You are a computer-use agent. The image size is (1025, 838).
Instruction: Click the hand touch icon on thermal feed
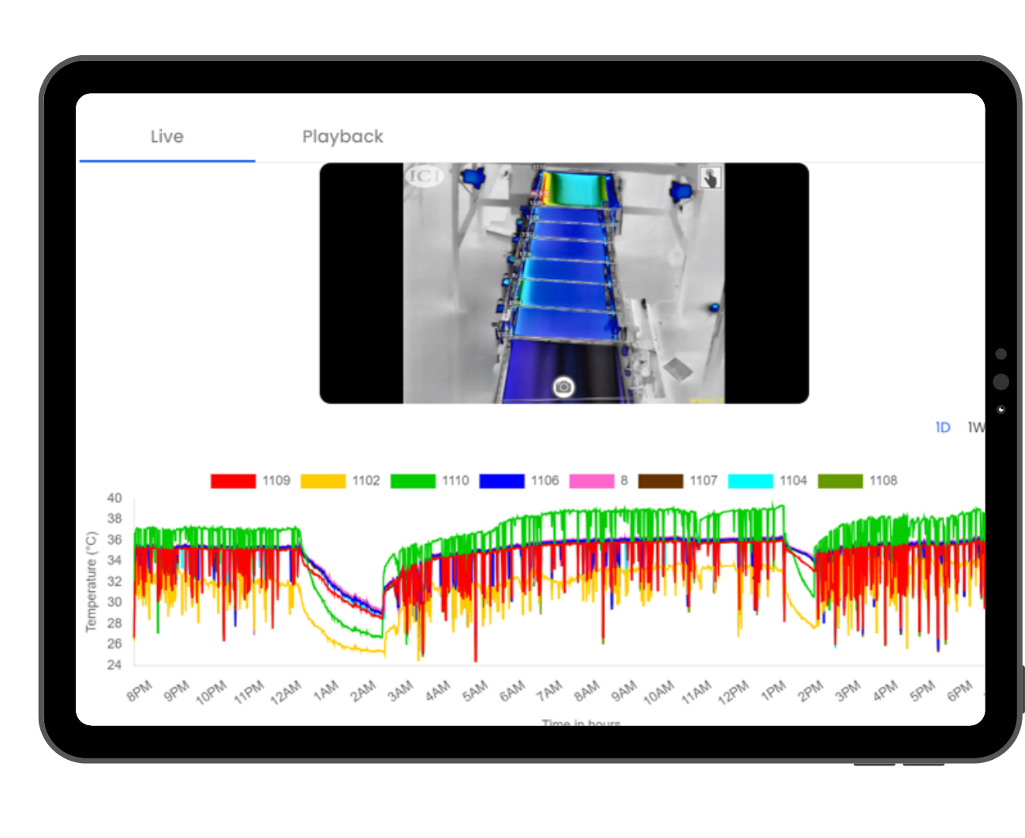(x=710, y=177)
